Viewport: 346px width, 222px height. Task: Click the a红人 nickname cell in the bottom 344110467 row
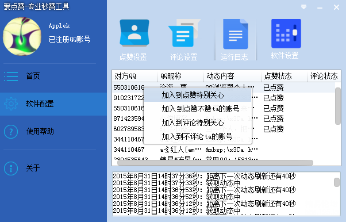coord(180,150)
